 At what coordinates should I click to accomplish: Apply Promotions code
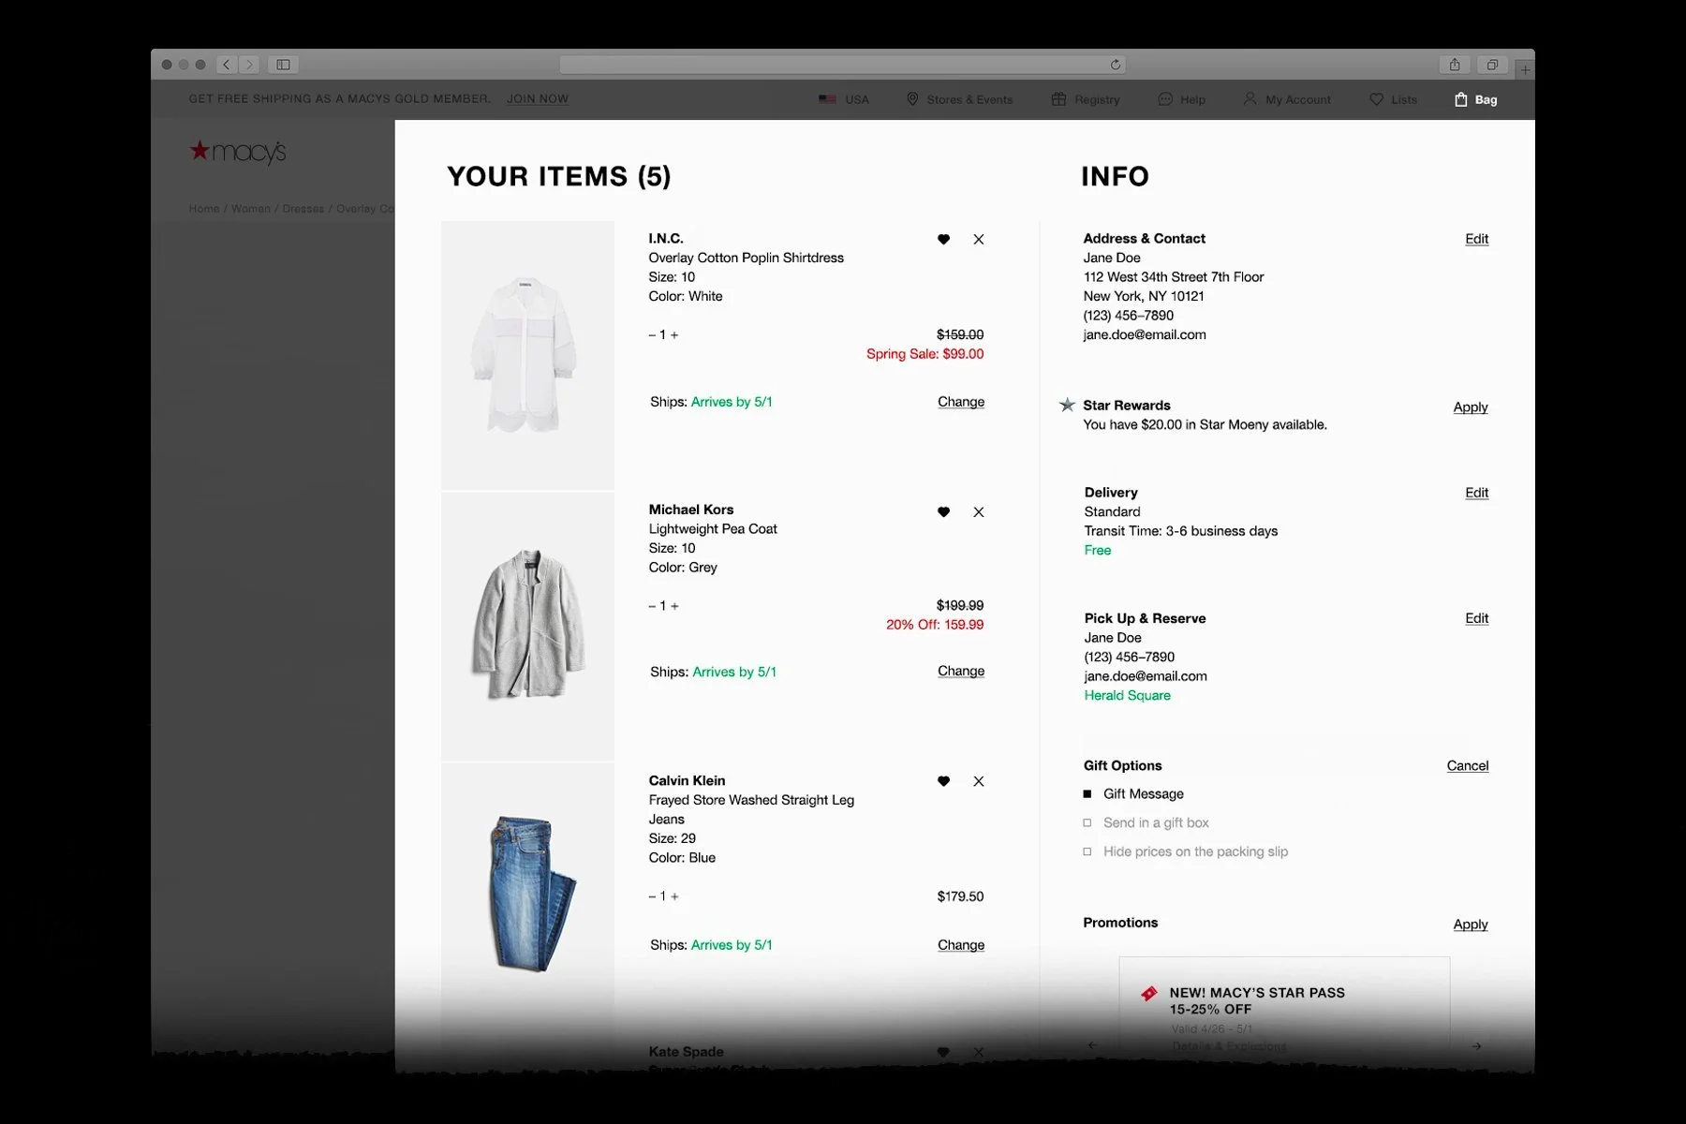(x=1471, y=924)
